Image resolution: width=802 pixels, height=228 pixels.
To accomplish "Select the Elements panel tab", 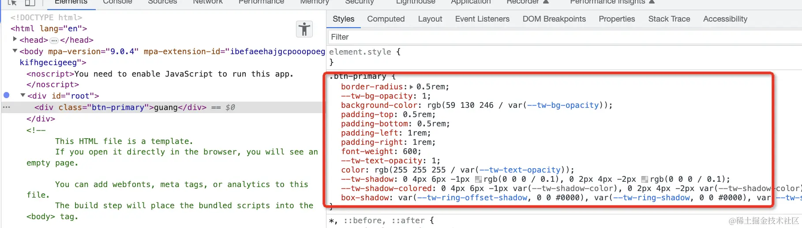I will 71,2.
